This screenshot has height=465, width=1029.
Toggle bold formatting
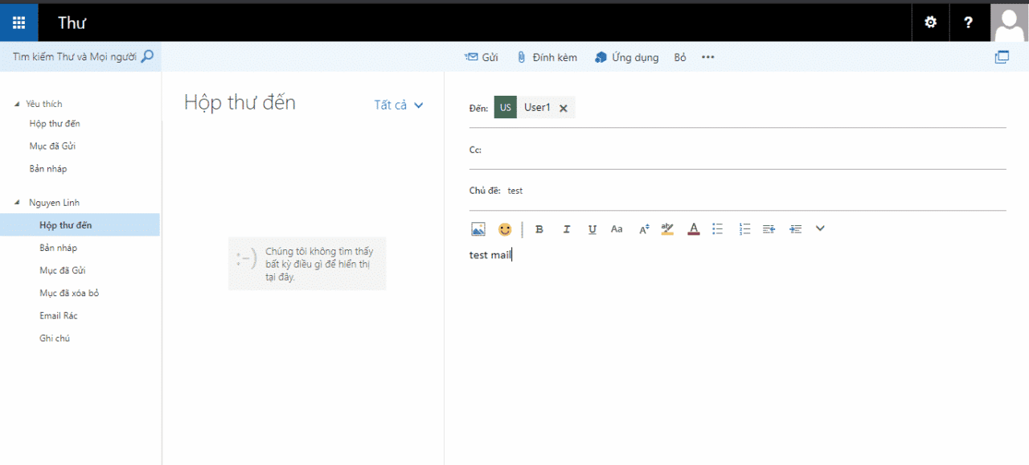coord(539,229)
